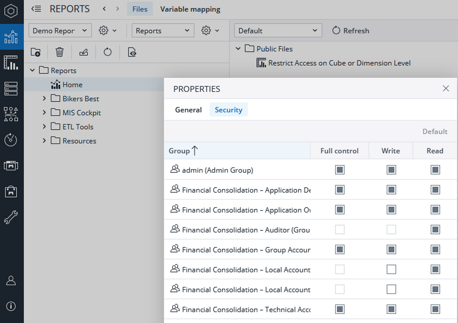Toggle Read for admin (Admin Group)
The height and width of the screenshot is (323, 458).
435,170
